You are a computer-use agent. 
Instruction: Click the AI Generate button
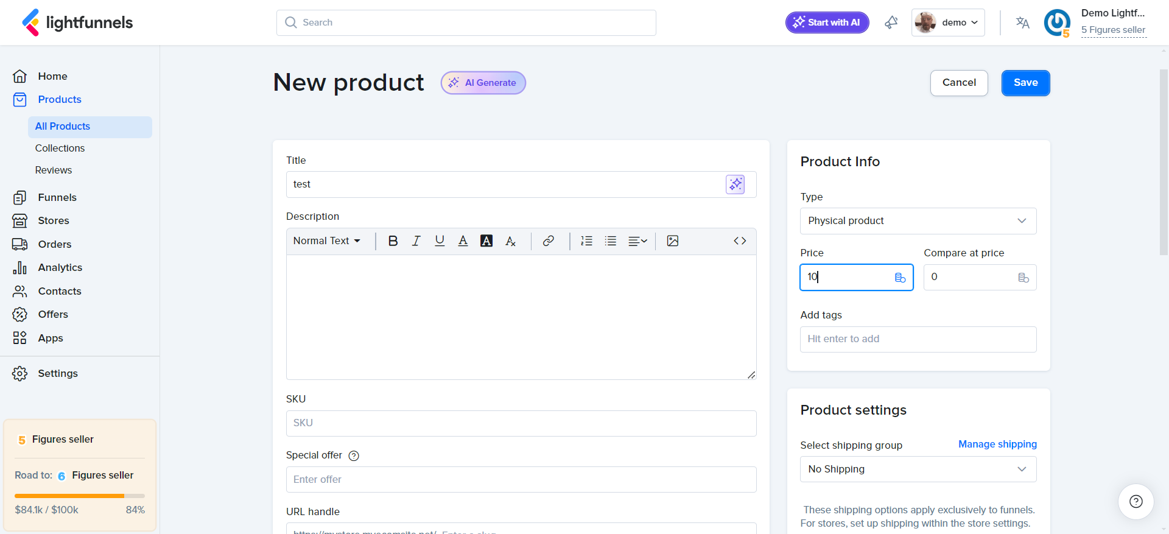click(x=483, y=83)
